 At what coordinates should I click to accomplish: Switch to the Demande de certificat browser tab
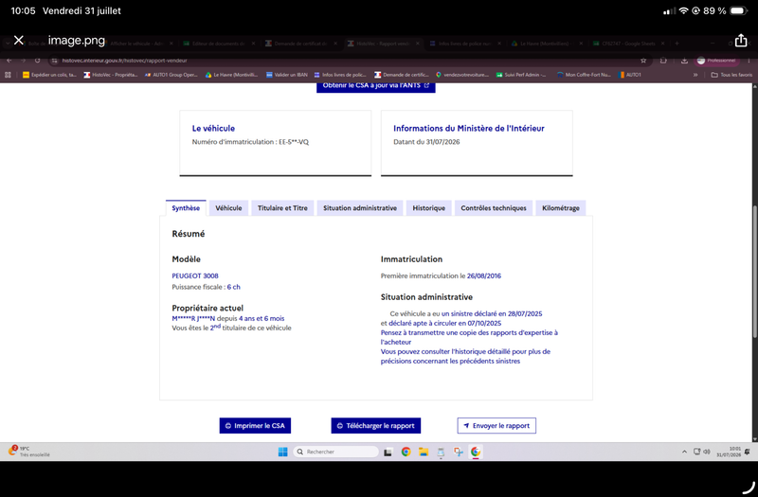coord(300,44)
